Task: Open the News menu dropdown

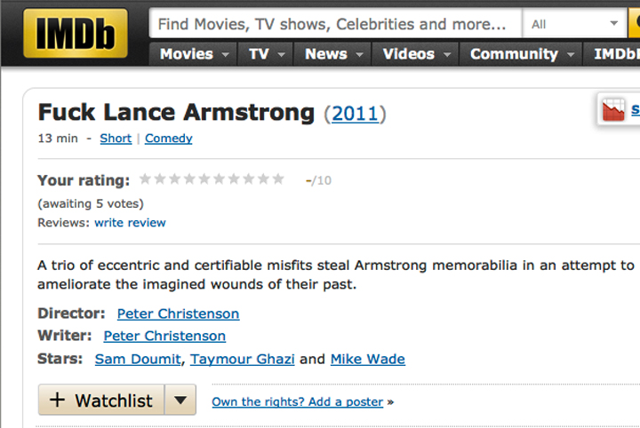Action: click(332, 54)
